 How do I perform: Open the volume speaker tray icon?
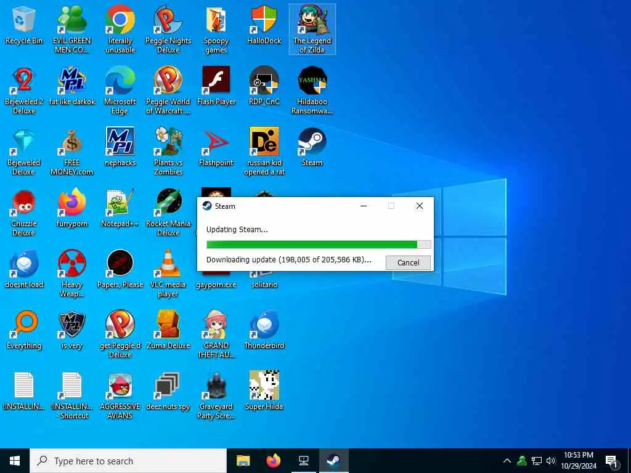[x=551, y=461]
